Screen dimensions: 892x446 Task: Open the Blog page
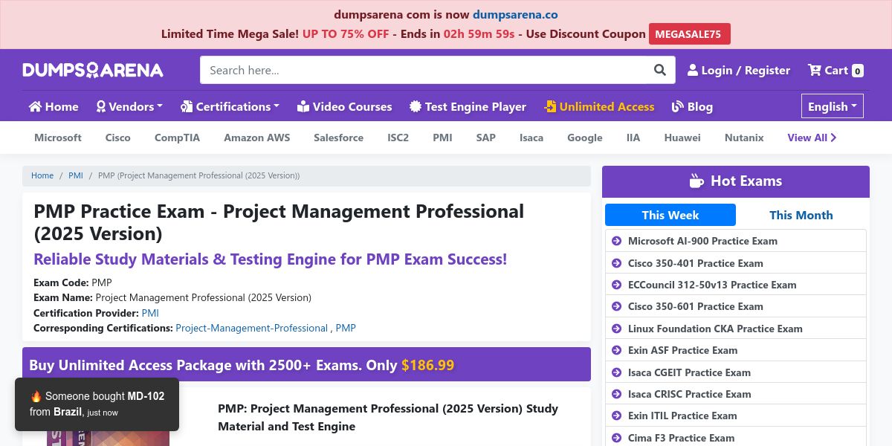[x=692, y=106]
